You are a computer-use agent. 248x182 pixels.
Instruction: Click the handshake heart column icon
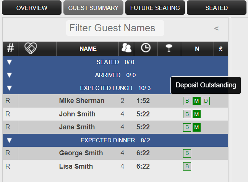[31, 48]
